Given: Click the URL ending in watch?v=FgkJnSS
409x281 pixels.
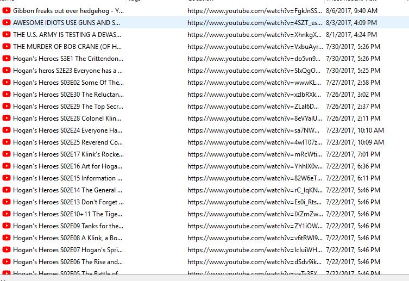Looking at the screenshot, I should pyautogui.click(x=255, y=11).
